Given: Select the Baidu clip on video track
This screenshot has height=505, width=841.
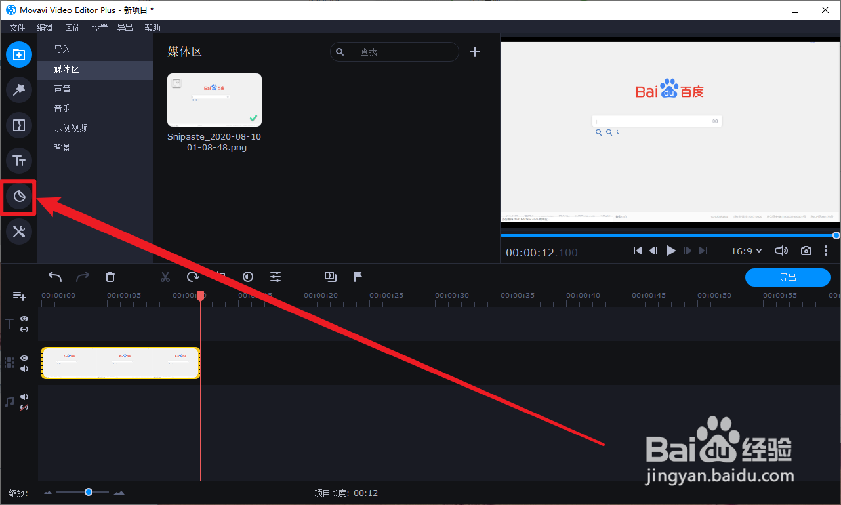Looking at the screenshot, I should pyautogui.click(x=121, y=363).
